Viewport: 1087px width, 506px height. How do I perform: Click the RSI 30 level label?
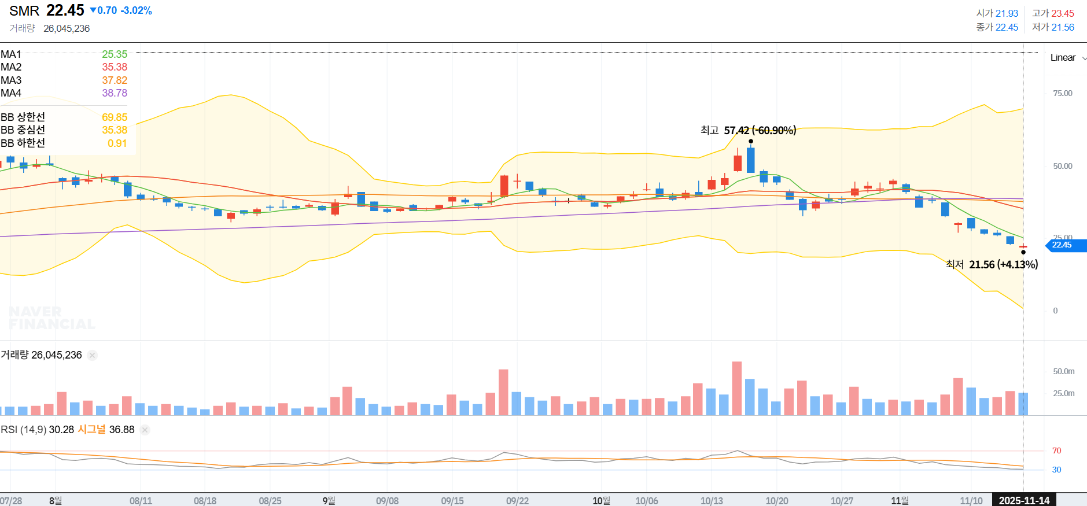pos(1056,470)
